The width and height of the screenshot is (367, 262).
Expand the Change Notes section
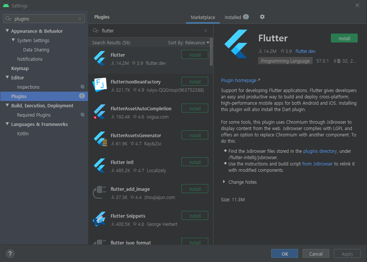(224, 182)
